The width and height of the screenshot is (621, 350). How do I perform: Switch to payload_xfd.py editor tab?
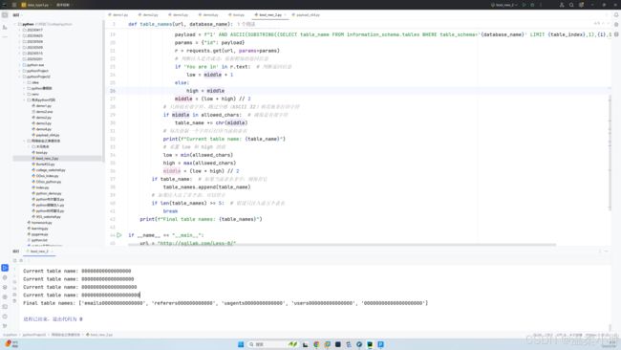point(307,15)
